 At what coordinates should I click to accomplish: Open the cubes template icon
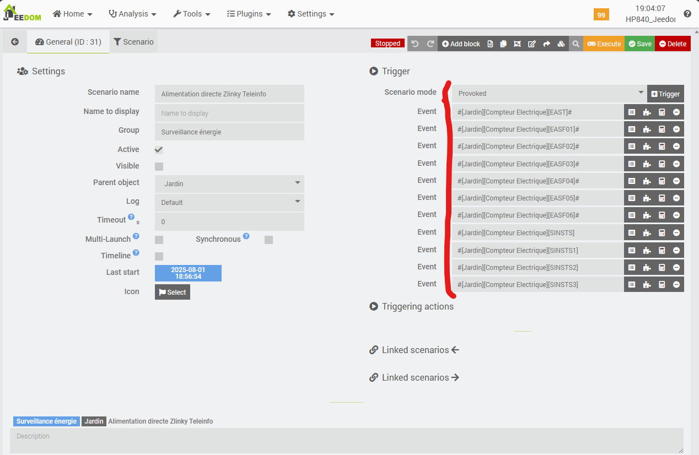(561, 44)
